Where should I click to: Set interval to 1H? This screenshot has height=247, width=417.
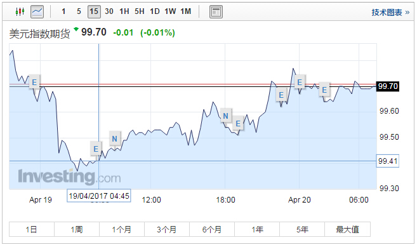pos(124,11)
